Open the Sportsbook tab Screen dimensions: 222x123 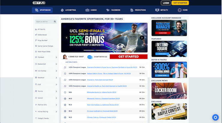coord(42,10)
